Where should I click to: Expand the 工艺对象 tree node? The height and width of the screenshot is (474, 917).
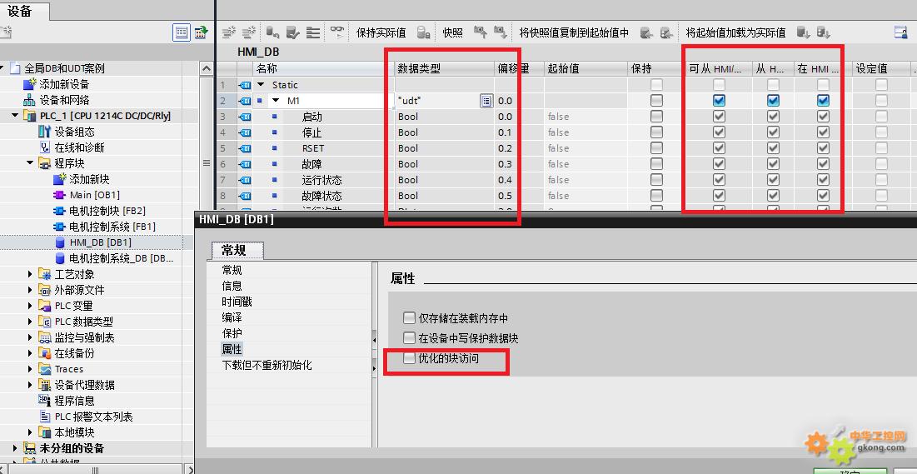pos(31,274)
